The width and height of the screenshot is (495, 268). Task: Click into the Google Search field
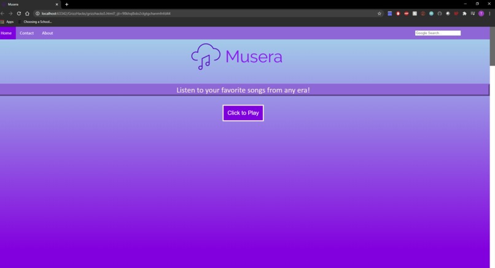coord(437,33)
